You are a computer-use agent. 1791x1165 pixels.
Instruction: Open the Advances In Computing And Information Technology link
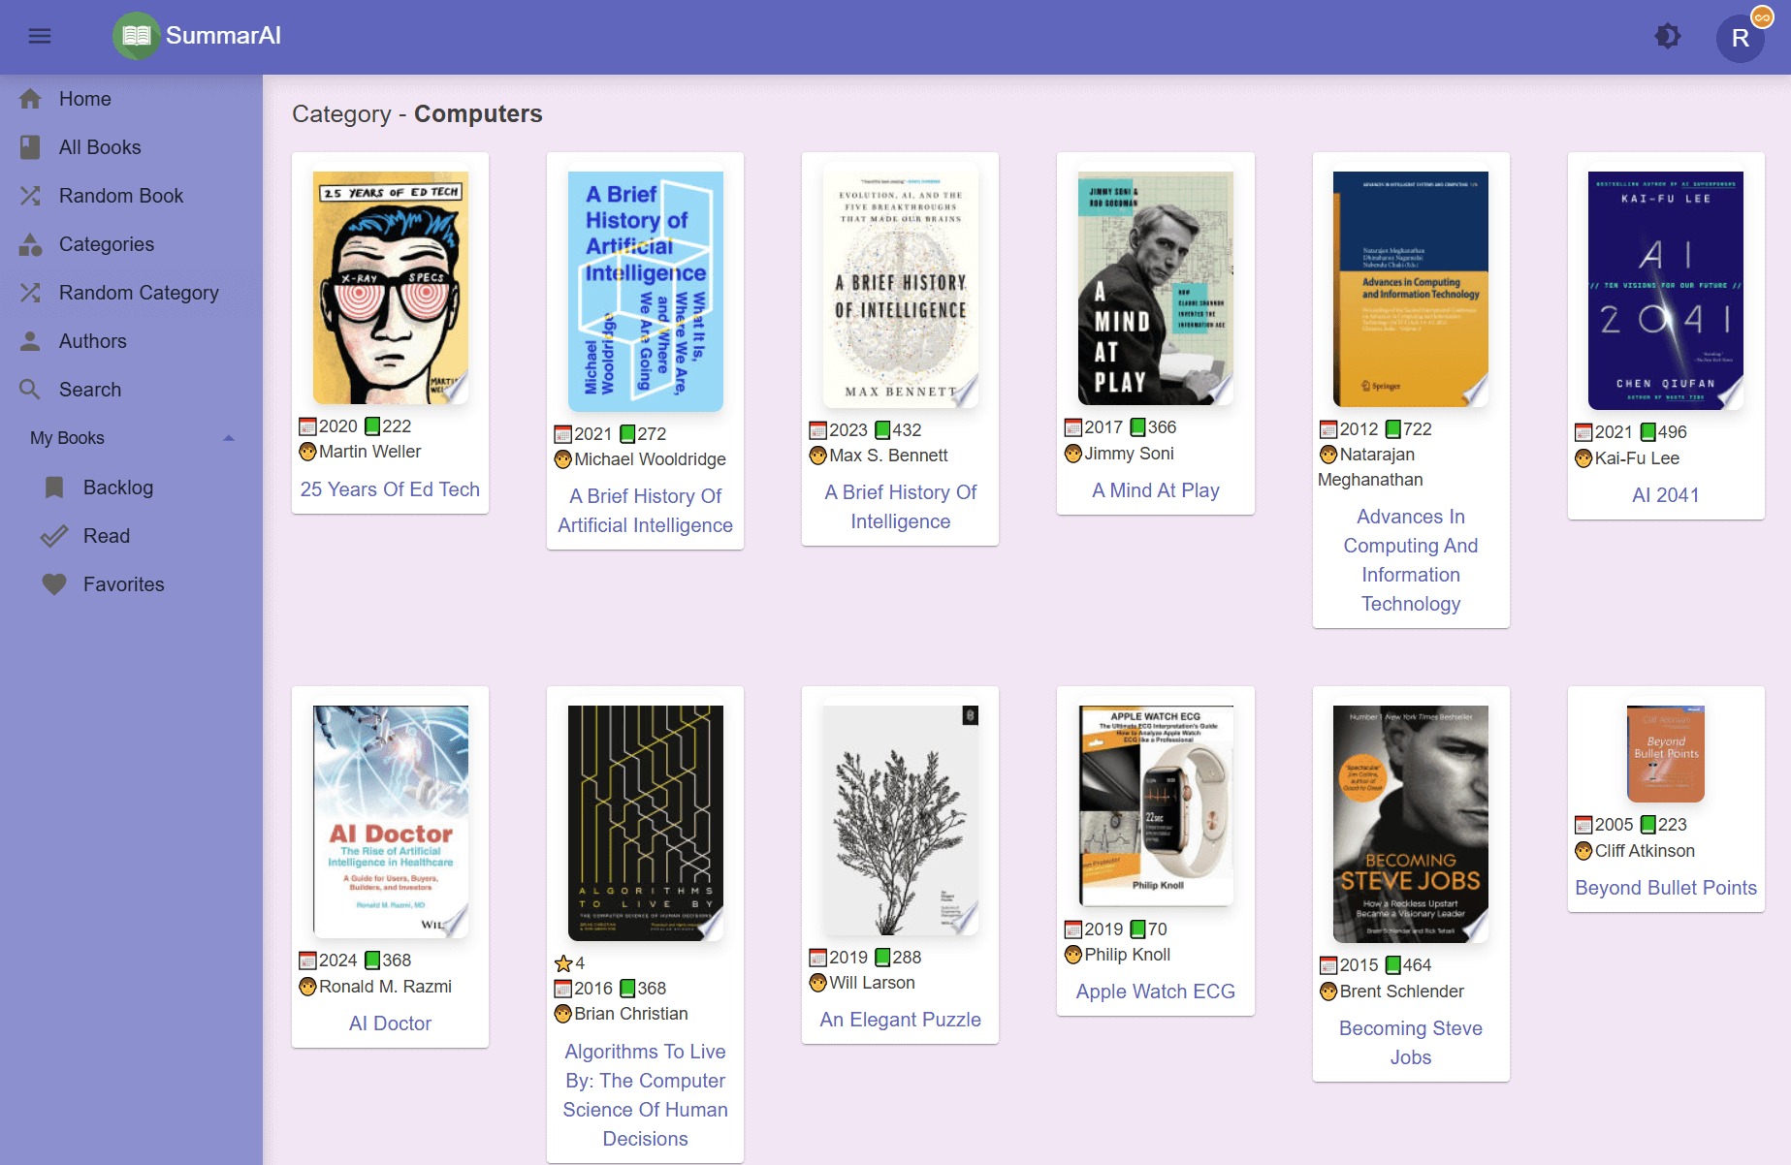[1411, 560]
